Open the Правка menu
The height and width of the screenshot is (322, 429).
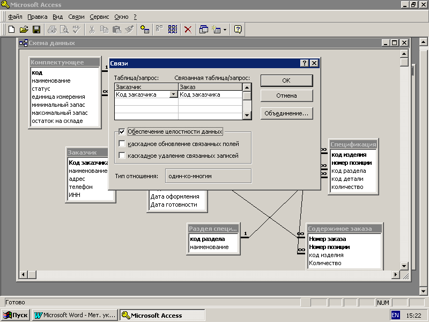point(37,17)
